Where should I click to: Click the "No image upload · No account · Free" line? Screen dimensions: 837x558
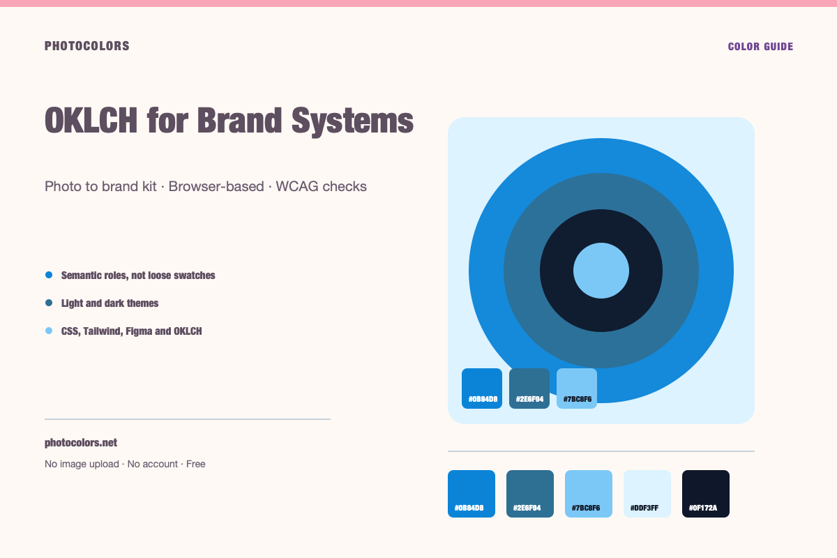coord(125,464)
